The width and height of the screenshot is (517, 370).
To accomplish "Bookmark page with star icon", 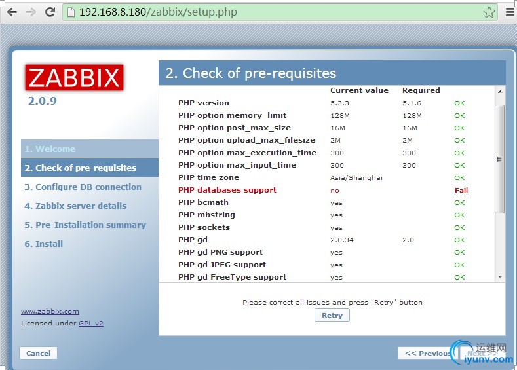I will (x=489, y=12).
